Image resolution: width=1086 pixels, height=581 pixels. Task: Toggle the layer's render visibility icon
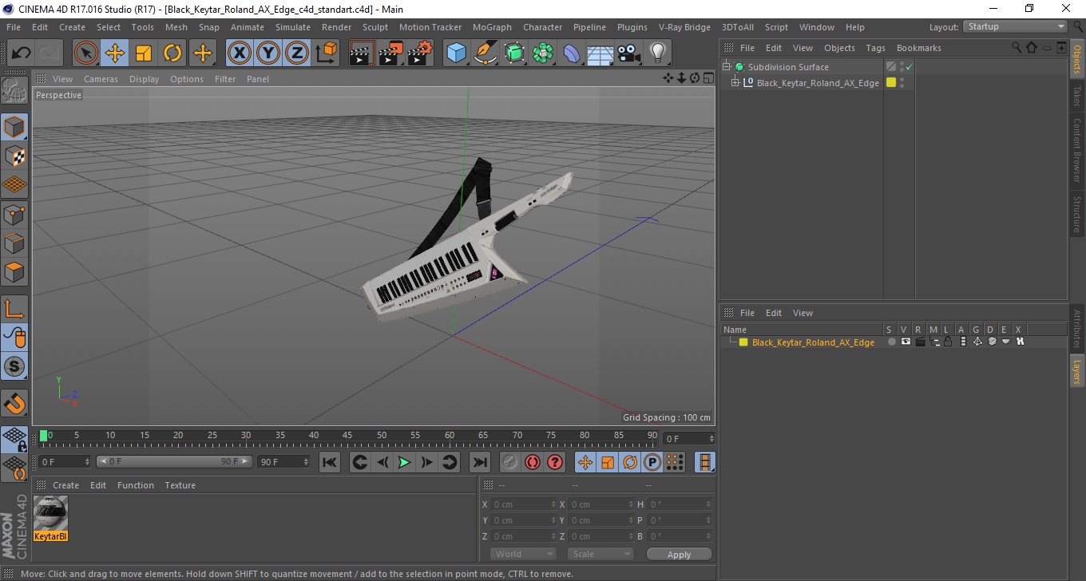coord(920,342)
